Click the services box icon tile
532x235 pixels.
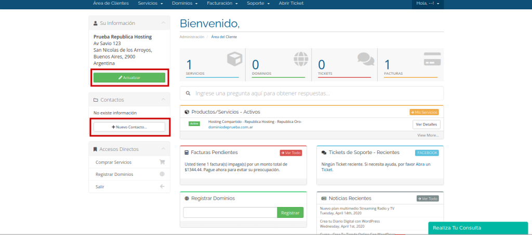[234, 59]
